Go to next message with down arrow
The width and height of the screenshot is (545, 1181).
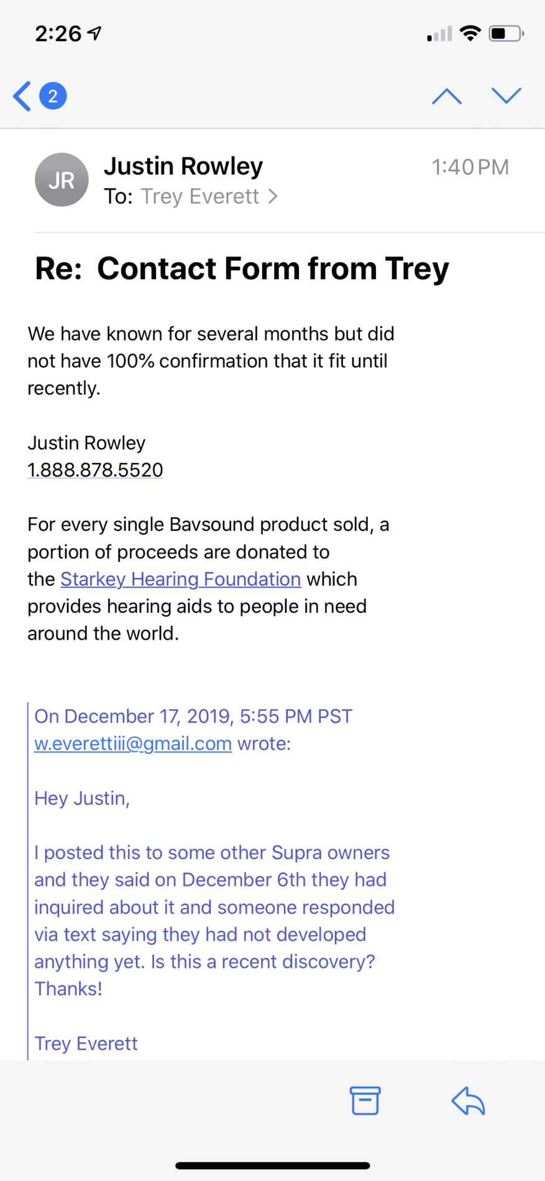[x=506, y=95]
